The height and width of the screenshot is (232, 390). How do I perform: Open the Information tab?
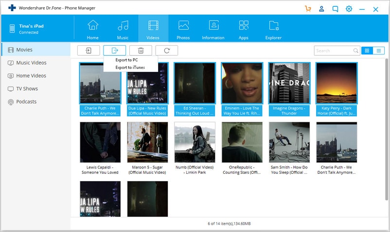click(213, 30)
